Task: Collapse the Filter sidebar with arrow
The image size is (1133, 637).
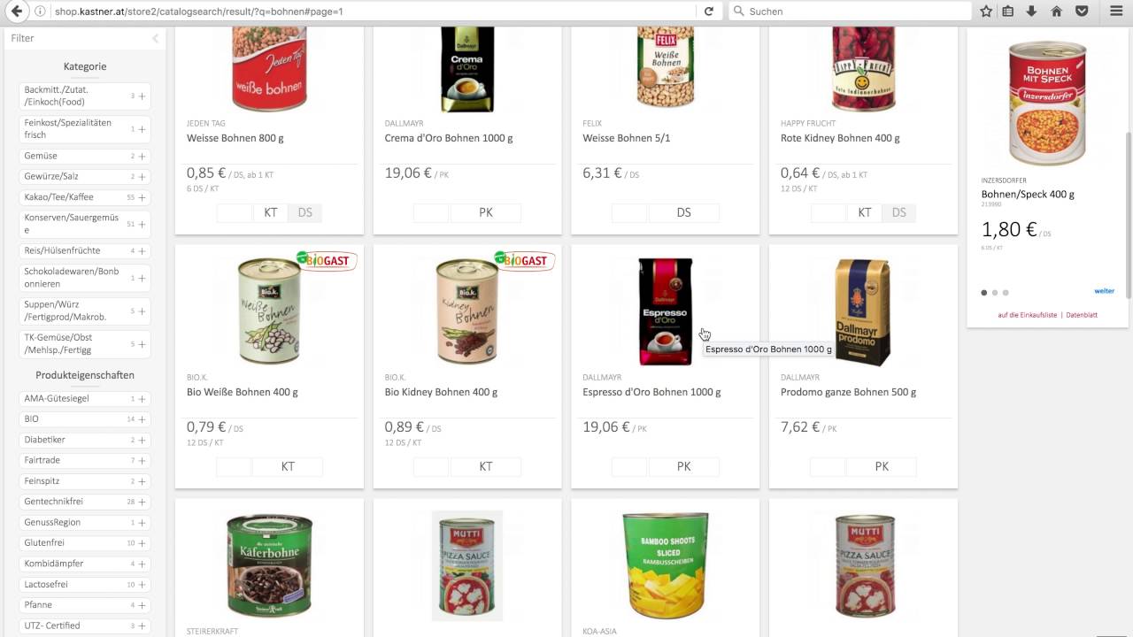Action: pyautogui.click(x=155, y=38)
